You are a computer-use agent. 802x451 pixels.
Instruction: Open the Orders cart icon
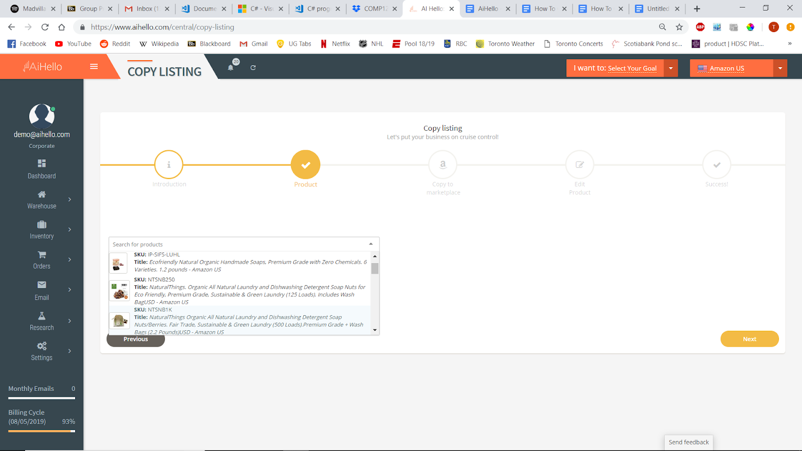pos(42,255)
